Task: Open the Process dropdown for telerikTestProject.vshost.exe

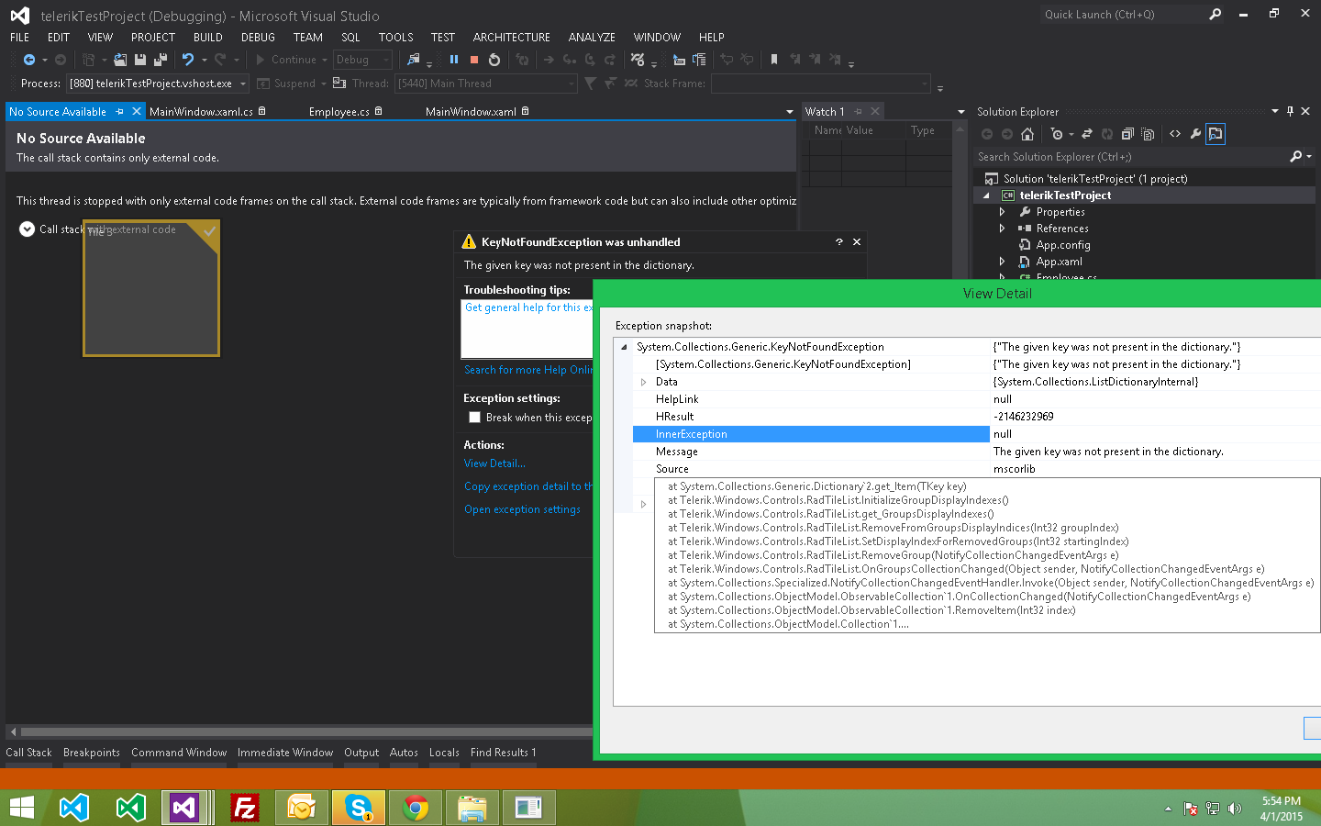Action: point(243,84)
